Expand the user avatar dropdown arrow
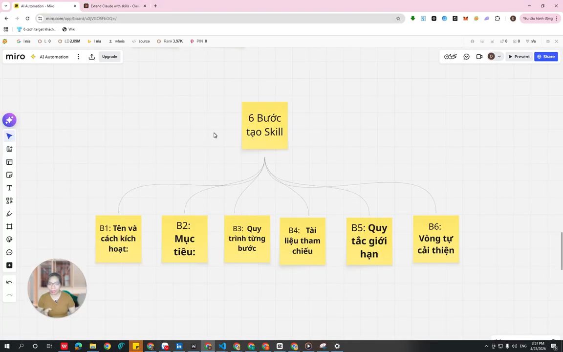This screenshot has width=563, height=352. pos(499,57)
